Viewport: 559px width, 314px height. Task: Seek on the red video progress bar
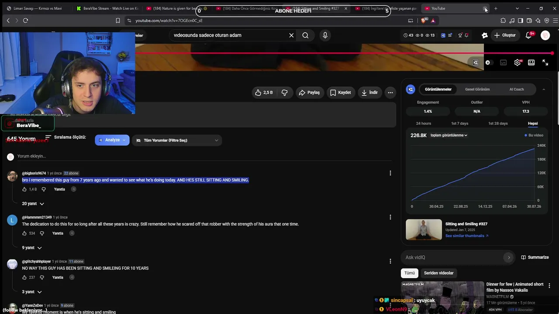coord(344,53)
